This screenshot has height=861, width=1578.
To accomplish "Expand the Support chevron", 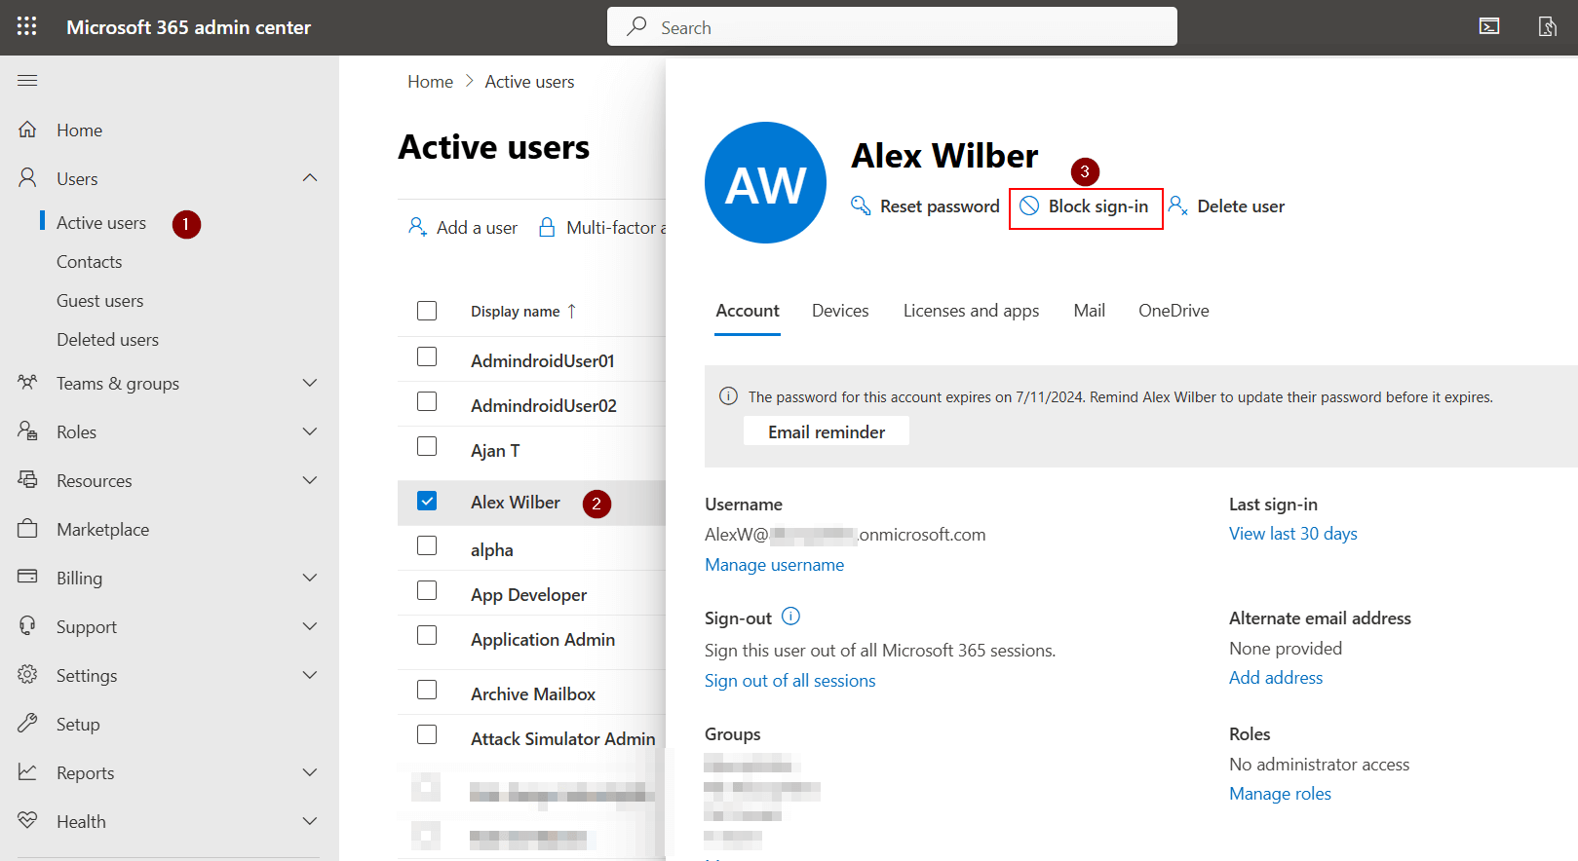I will 310,626.
